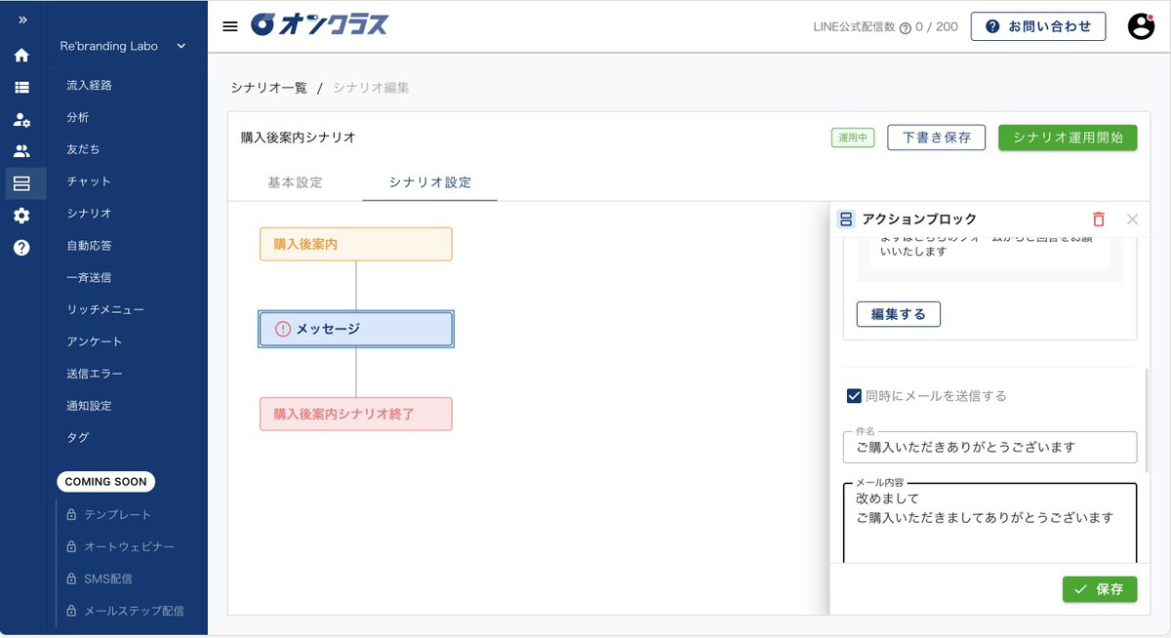Click the hamburger menu icon next to the logo
Image resolution: width=1171 pixels, height=638 pixels.
coord(230,26)
